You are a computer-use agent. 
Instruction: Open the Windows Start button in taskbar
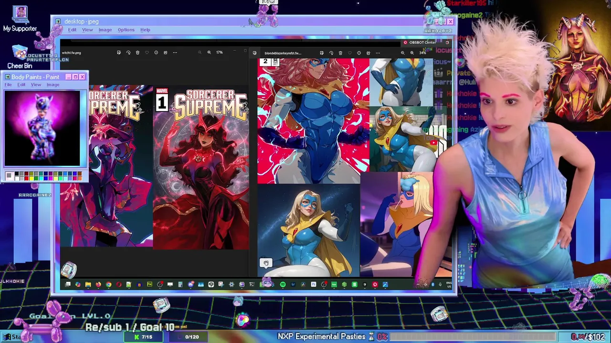click(x=13, y=337)
